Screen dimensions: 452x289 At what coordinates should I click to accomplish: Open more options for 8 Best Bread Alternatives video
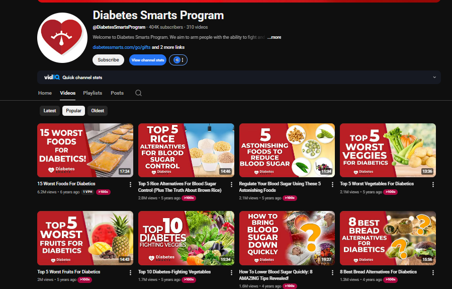(x=433, y=272)
